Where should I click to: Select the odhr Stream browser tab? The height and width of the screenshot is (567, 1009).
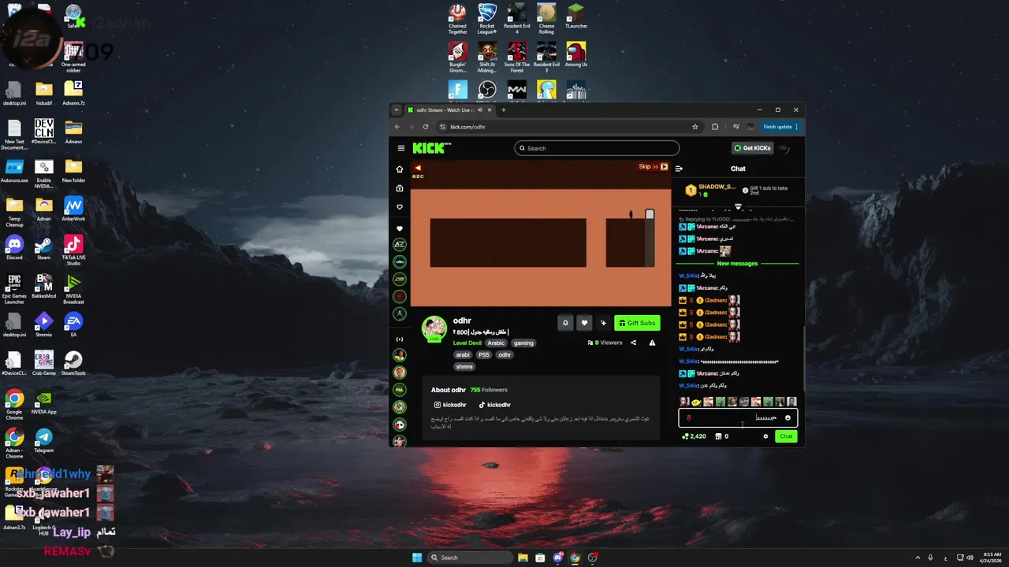click(450, 110)
